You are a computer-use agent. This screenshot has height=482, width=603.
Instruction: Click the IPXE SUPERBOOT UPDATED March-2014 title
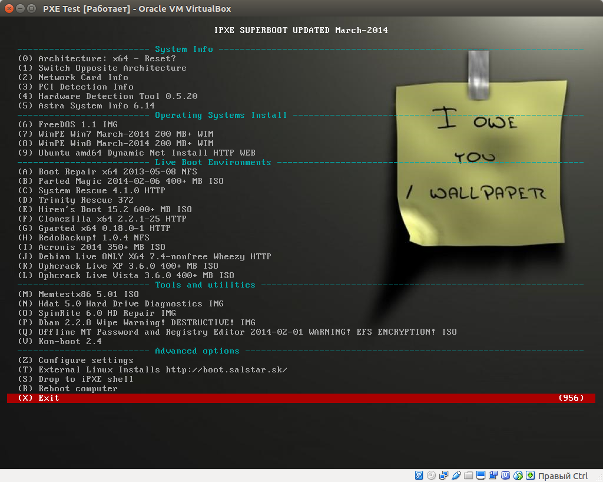coord(301,30)
